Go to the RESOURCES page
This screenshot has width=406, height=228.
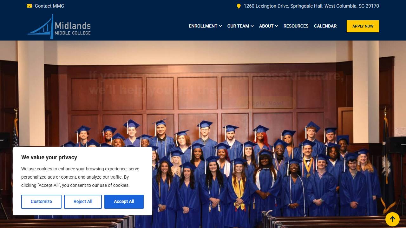click(296, 26)
